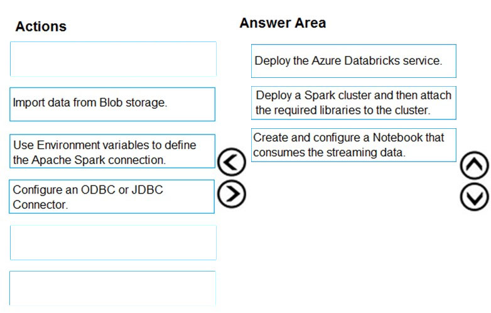Click the words 'required libraries' in Spark item
The width and height of the screenshot is (491, 313).
[x=316, y=110]
